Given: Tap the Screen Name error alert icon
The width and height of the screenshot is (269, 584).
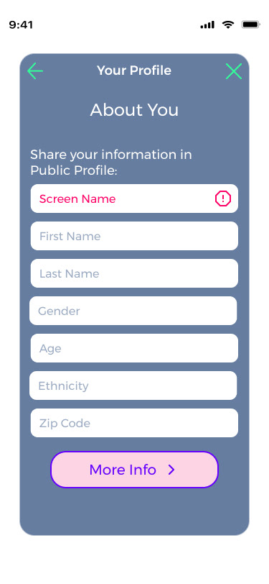Looking at the screenshot, I should pyautogui.click(x=223, y=199).
